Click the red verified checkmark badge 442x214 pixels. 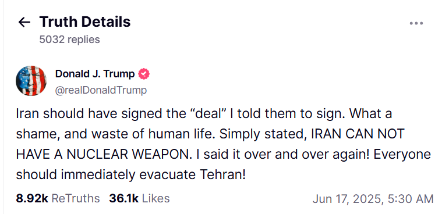tap(144, 74)
